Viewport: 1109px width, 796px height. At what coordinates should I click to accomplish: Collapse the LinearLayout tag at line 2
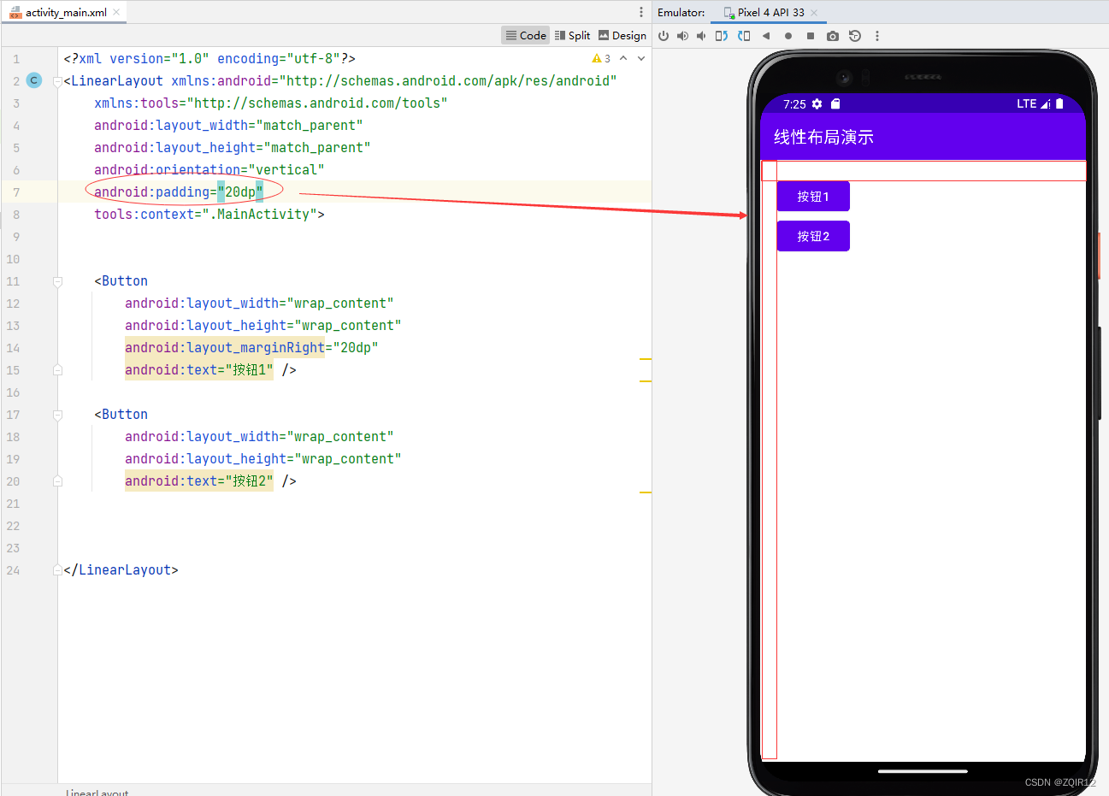click(x=57, y=81)
